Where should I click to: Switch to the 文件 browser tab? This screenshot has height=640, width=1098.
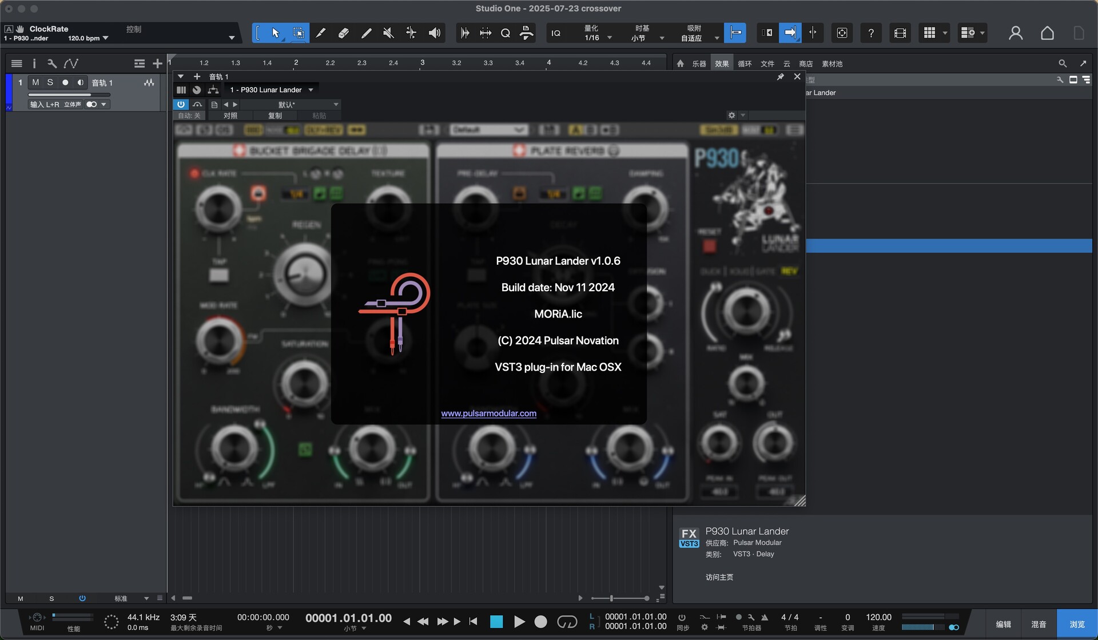(x=767, y=63)
